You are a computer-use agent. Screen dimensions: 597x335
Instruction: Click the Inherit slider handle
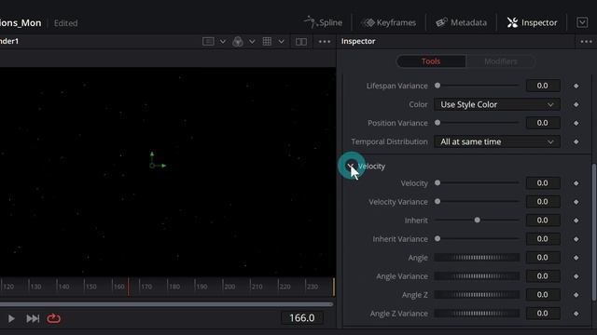[477, 220]
